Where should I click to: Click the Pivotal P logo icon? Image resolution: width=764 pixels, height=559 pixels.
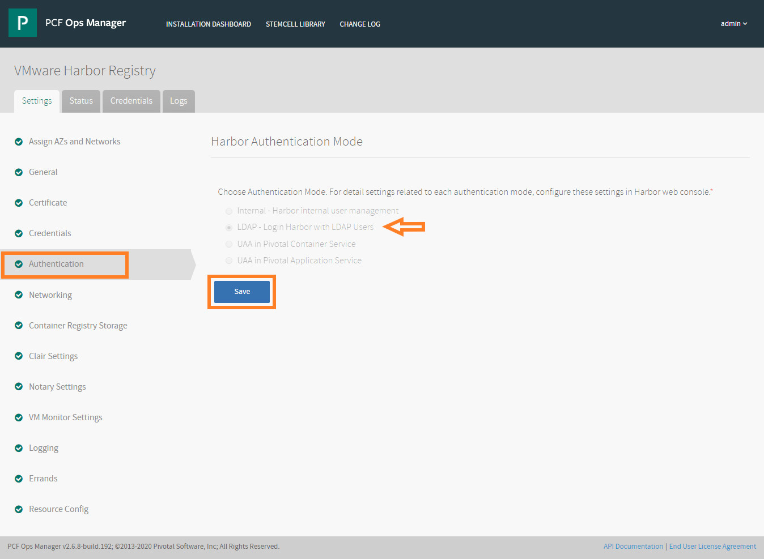point(23,23)
